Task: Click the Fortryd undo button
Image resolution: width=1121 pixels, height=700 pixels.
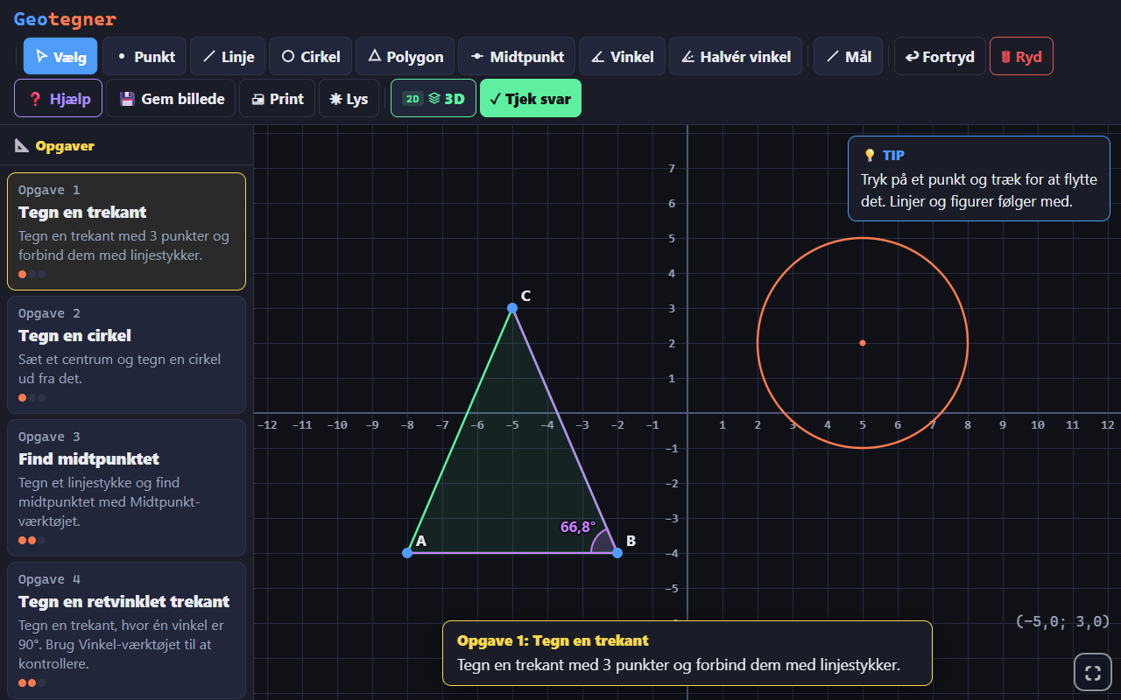Action: coord(940,56)
